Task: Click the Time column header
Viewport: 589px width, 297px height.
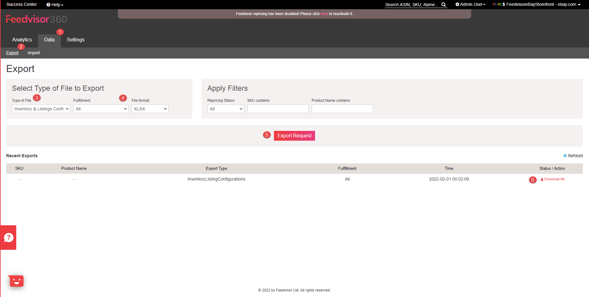Action: tap(449, 168)
